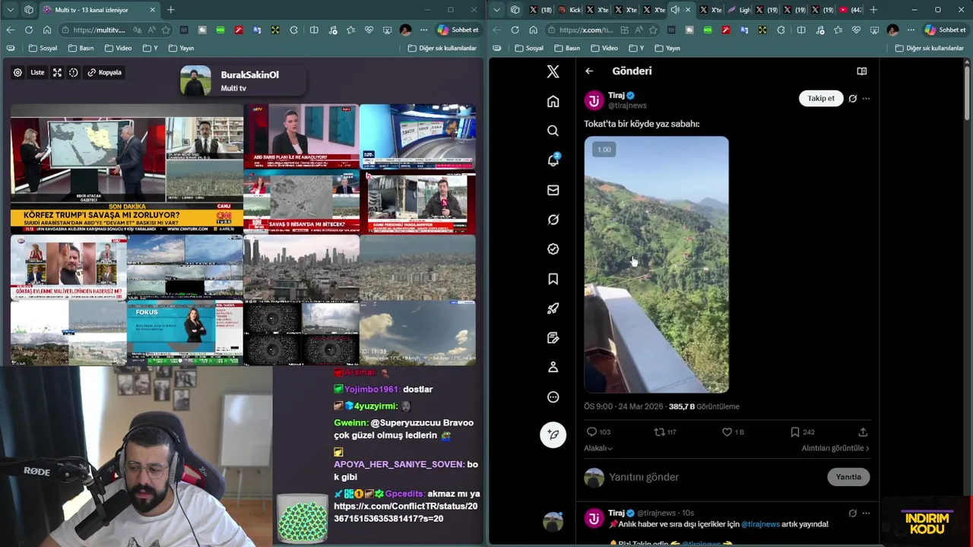Open the x.com/ConflictTR chat link
Screen dimensions: 973x547
tap(405, 512)
